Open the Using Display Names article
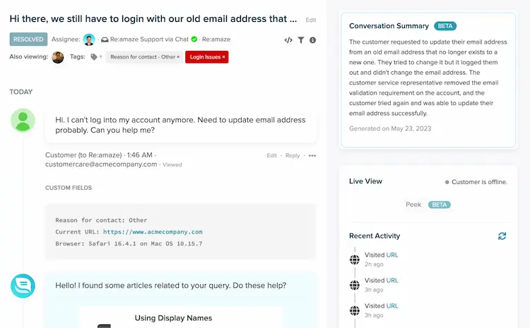The image size is (530, 328). (173, 318)
